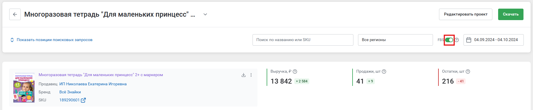The image size is (533, 110).
Task: Open the Все регионы dropdown
Action: pos(395,40)
